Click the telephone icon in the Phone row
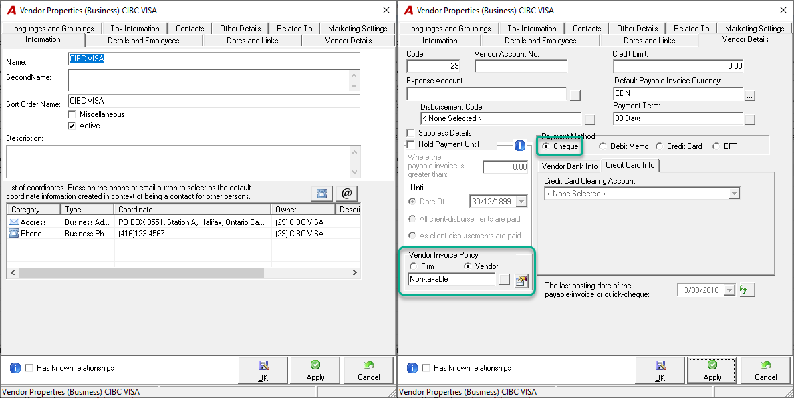 click(13, 233)
